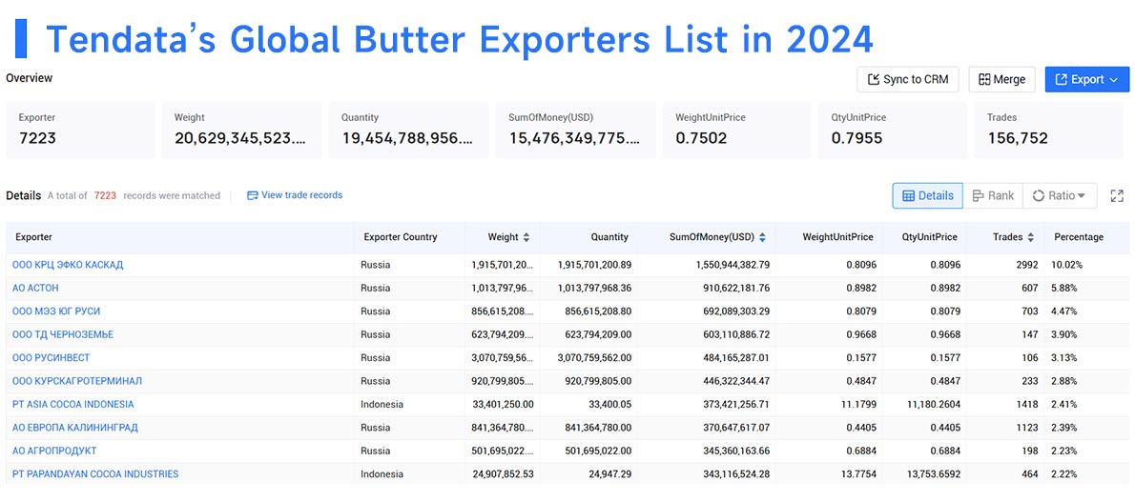Open exporter ООО РУСИНВЕСТ
This screenshot has height=502, width=1135.
point(52,357)
